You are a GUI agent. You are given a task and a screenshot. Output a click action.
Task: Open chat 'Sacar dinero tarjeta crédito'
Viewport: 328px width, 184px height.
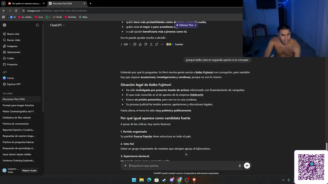coord(21,154)
